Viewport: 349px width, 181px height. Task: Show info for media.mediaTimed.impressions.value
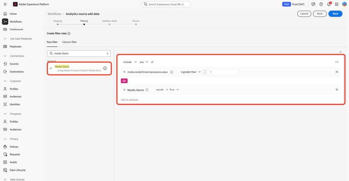[x=172, y=72]
